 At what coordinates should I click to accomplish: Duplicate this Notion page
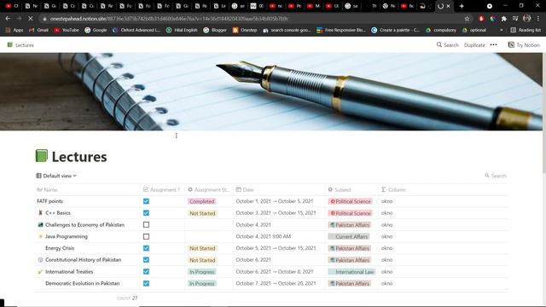474,45
